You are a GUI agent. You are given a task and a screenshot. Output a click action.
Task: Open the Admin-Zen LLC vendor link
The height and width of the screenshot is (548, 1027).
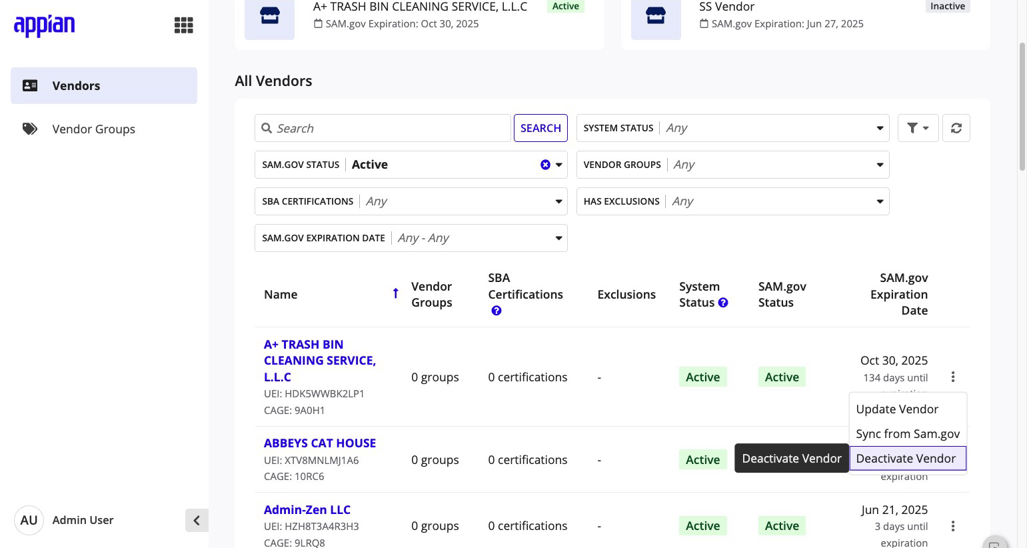[x=307, y=510]
